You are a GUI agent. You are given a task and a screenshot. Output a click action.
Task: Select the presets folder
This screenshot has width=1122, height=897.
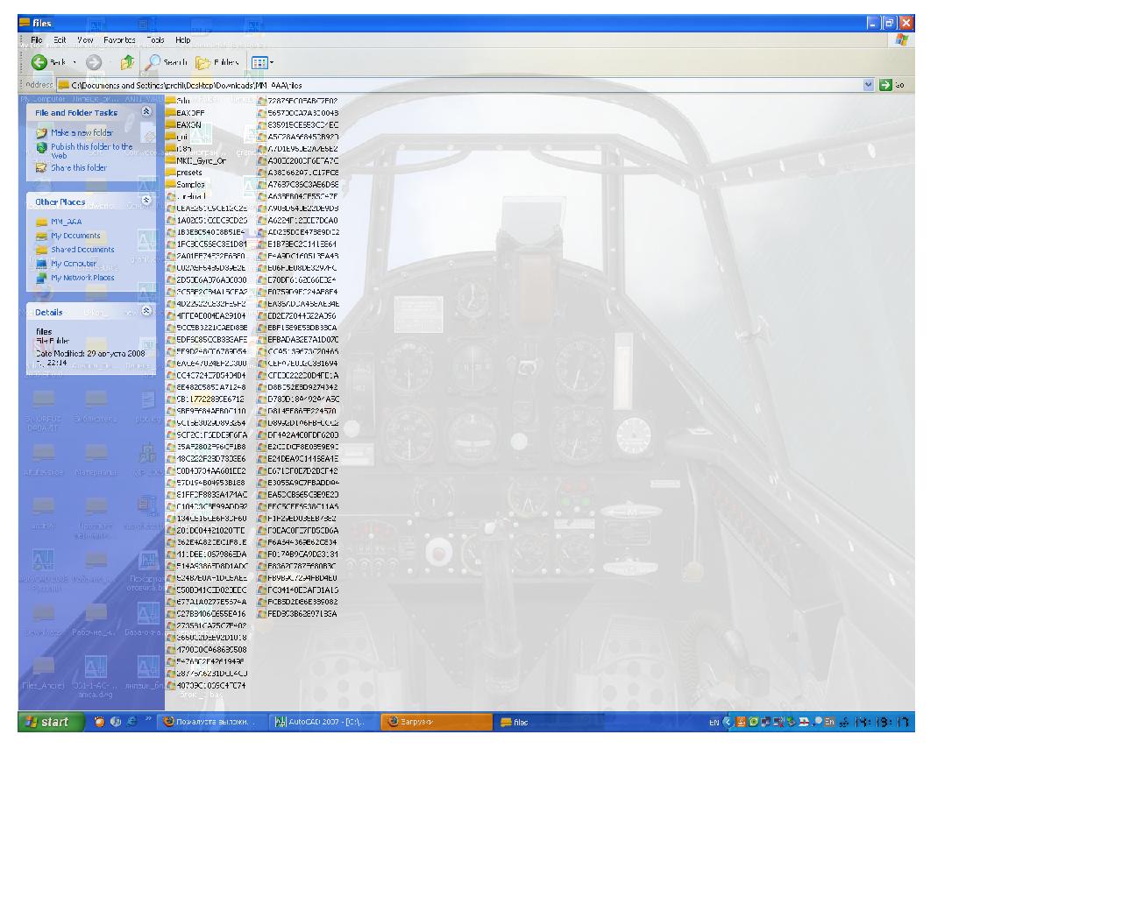pos(184,173)
